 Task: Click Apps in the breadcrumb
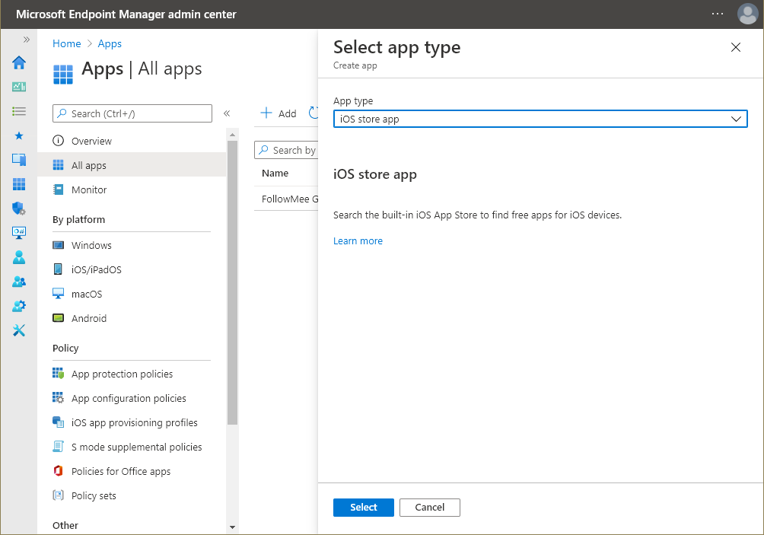(x=110, y=43)
